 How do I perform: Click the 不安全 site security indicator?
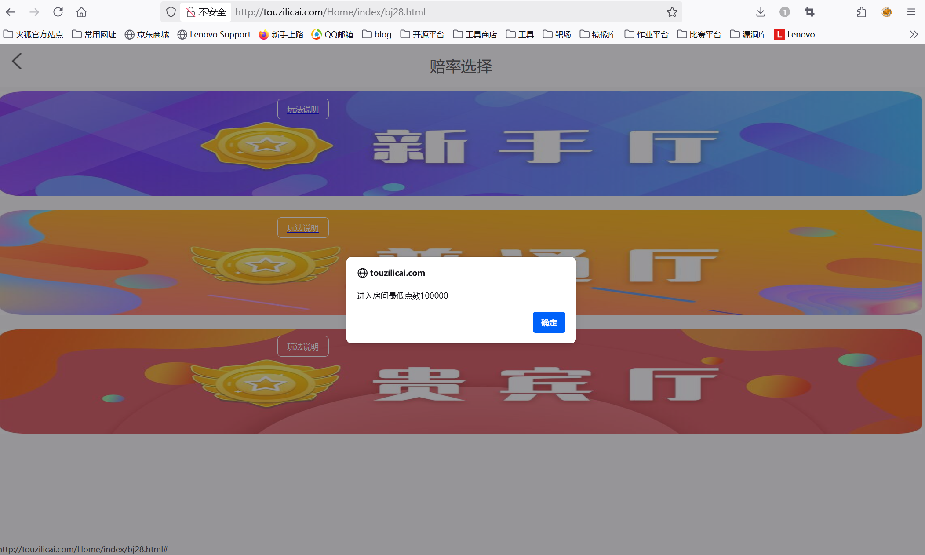pos(206,12)
